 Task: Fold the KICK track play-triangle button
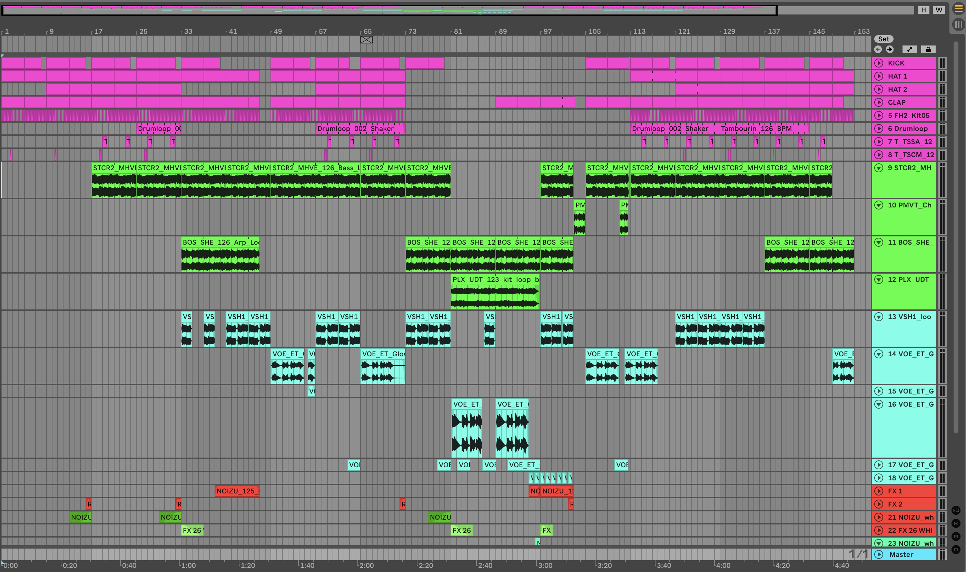(879, 63)
